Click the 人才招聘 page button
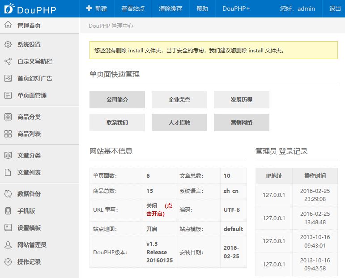 [179, 122]
